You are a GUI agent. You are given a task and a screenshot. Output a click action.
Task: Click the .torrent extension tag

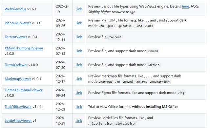(115, 37)
